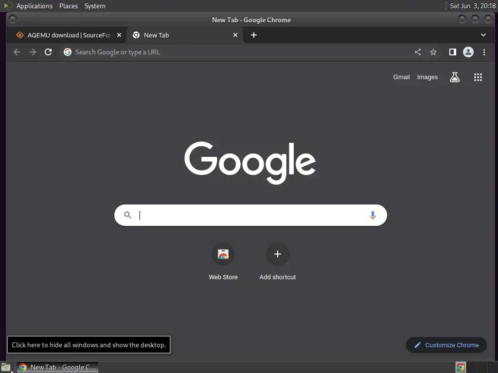Close the AQEMU download tab
The height and width of the screenshot is (373, 498).
pos(119,35)
